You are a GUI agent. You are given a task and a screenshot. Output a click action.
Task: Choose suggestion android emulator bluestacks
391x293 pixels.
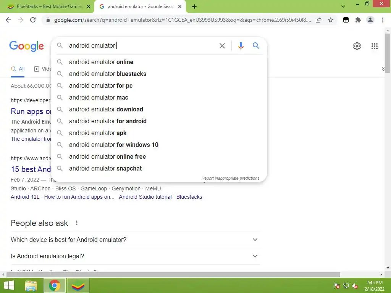[159, 74]
